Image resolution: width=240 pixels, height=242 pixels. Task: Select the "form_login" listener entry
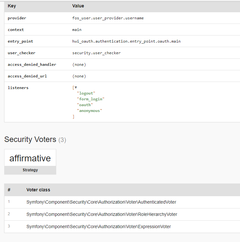(x=91, y=99)
